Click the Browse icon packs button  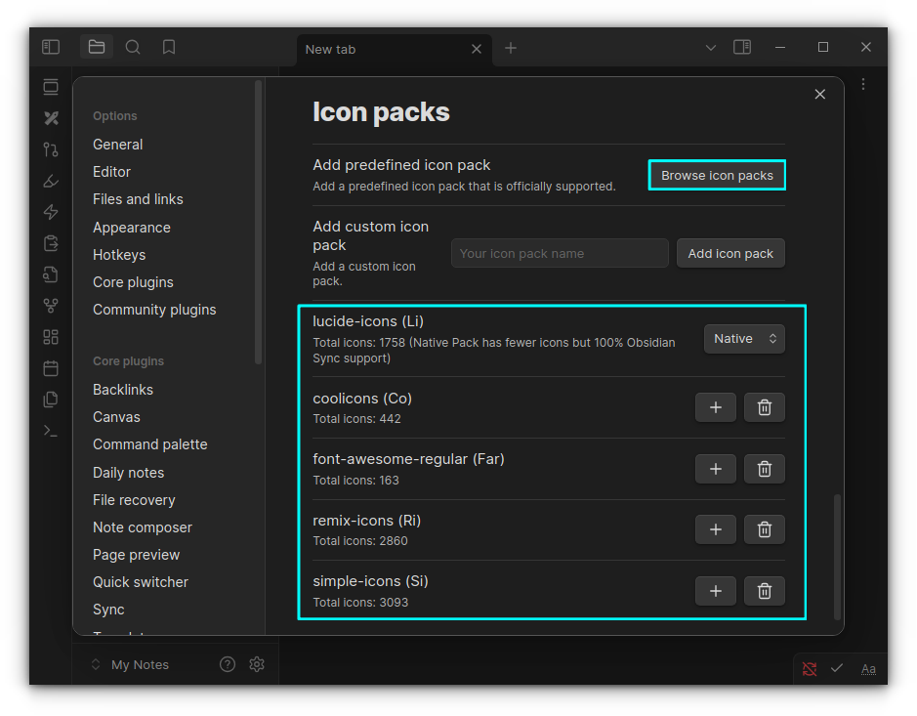click(717, 176)
